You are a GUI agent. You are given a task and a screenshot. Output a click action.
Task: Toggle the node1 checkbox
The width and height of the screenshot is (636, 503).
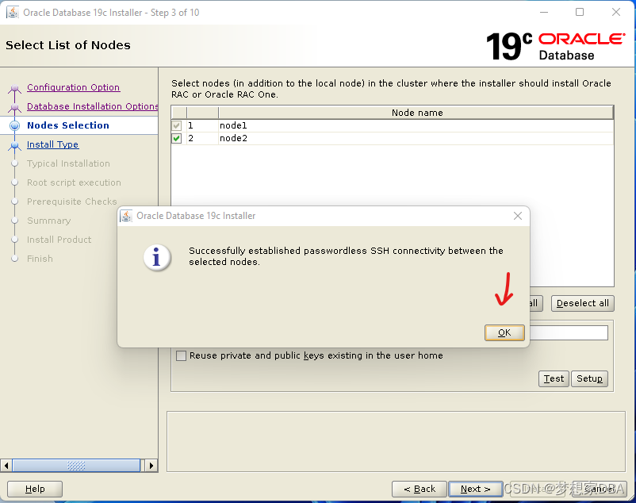coord(176,125)
